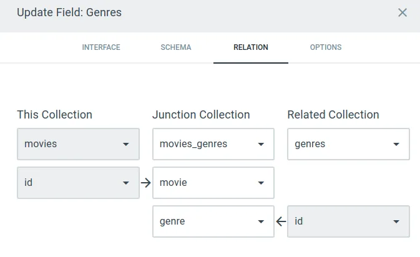
Task: Click the This Collection heading
Action: 54,115
